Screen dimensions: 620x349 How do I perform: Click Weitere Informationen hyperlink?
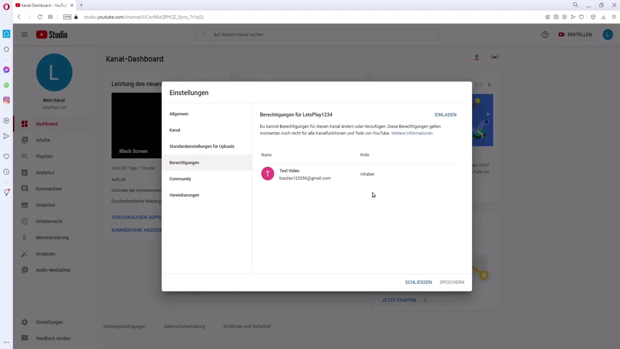point(411,133)
